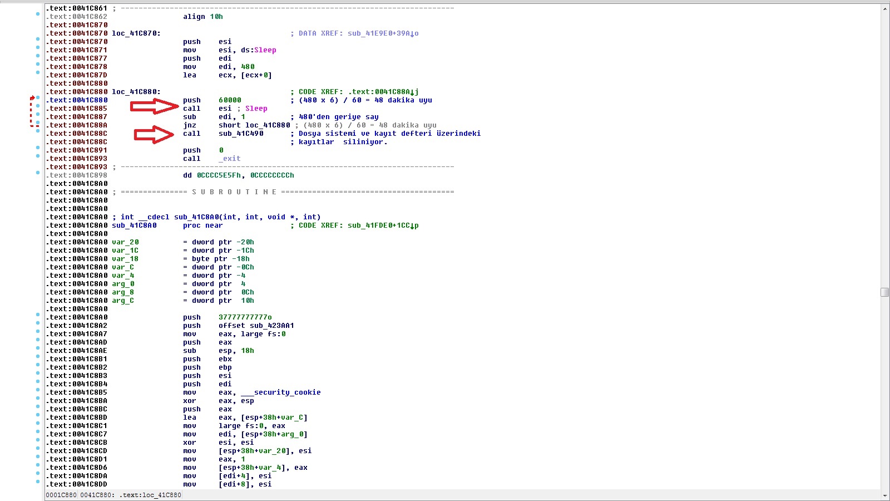Viewport: 890px width, 501px height.
Task: Click the 'sub_41C8A0 proc near' line
Action: pyautogui.click(x=167, y=225)
